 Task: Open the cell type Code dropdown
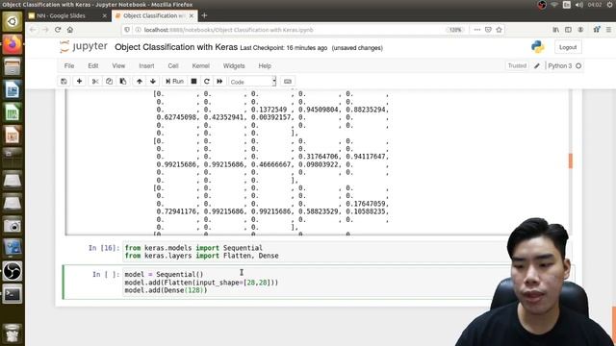252,82
